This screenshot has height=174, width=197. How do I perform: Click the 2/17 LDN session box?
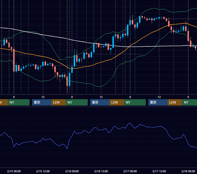point(175,102)
